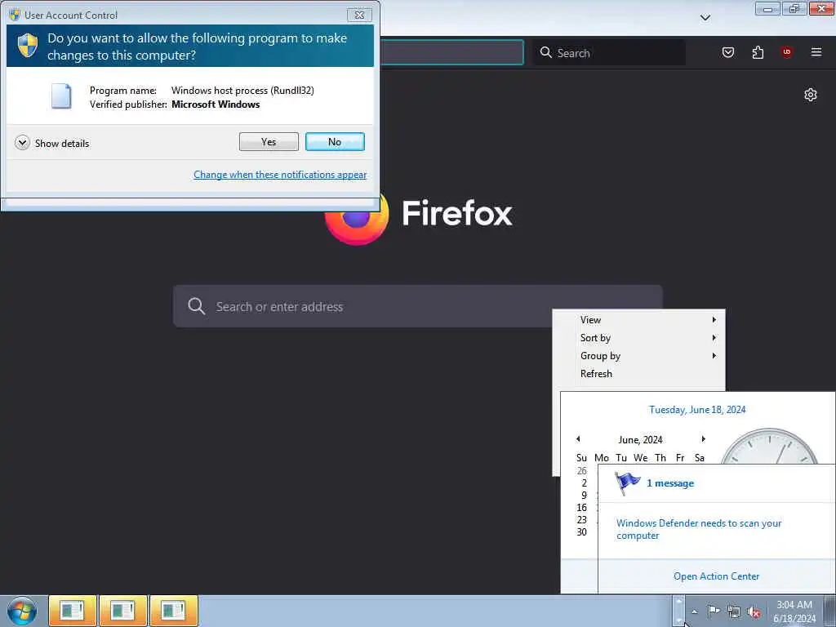Screen dimensions: 836x627
Task: Click the Firefox wordmark logo
Action: pos(457,213)
